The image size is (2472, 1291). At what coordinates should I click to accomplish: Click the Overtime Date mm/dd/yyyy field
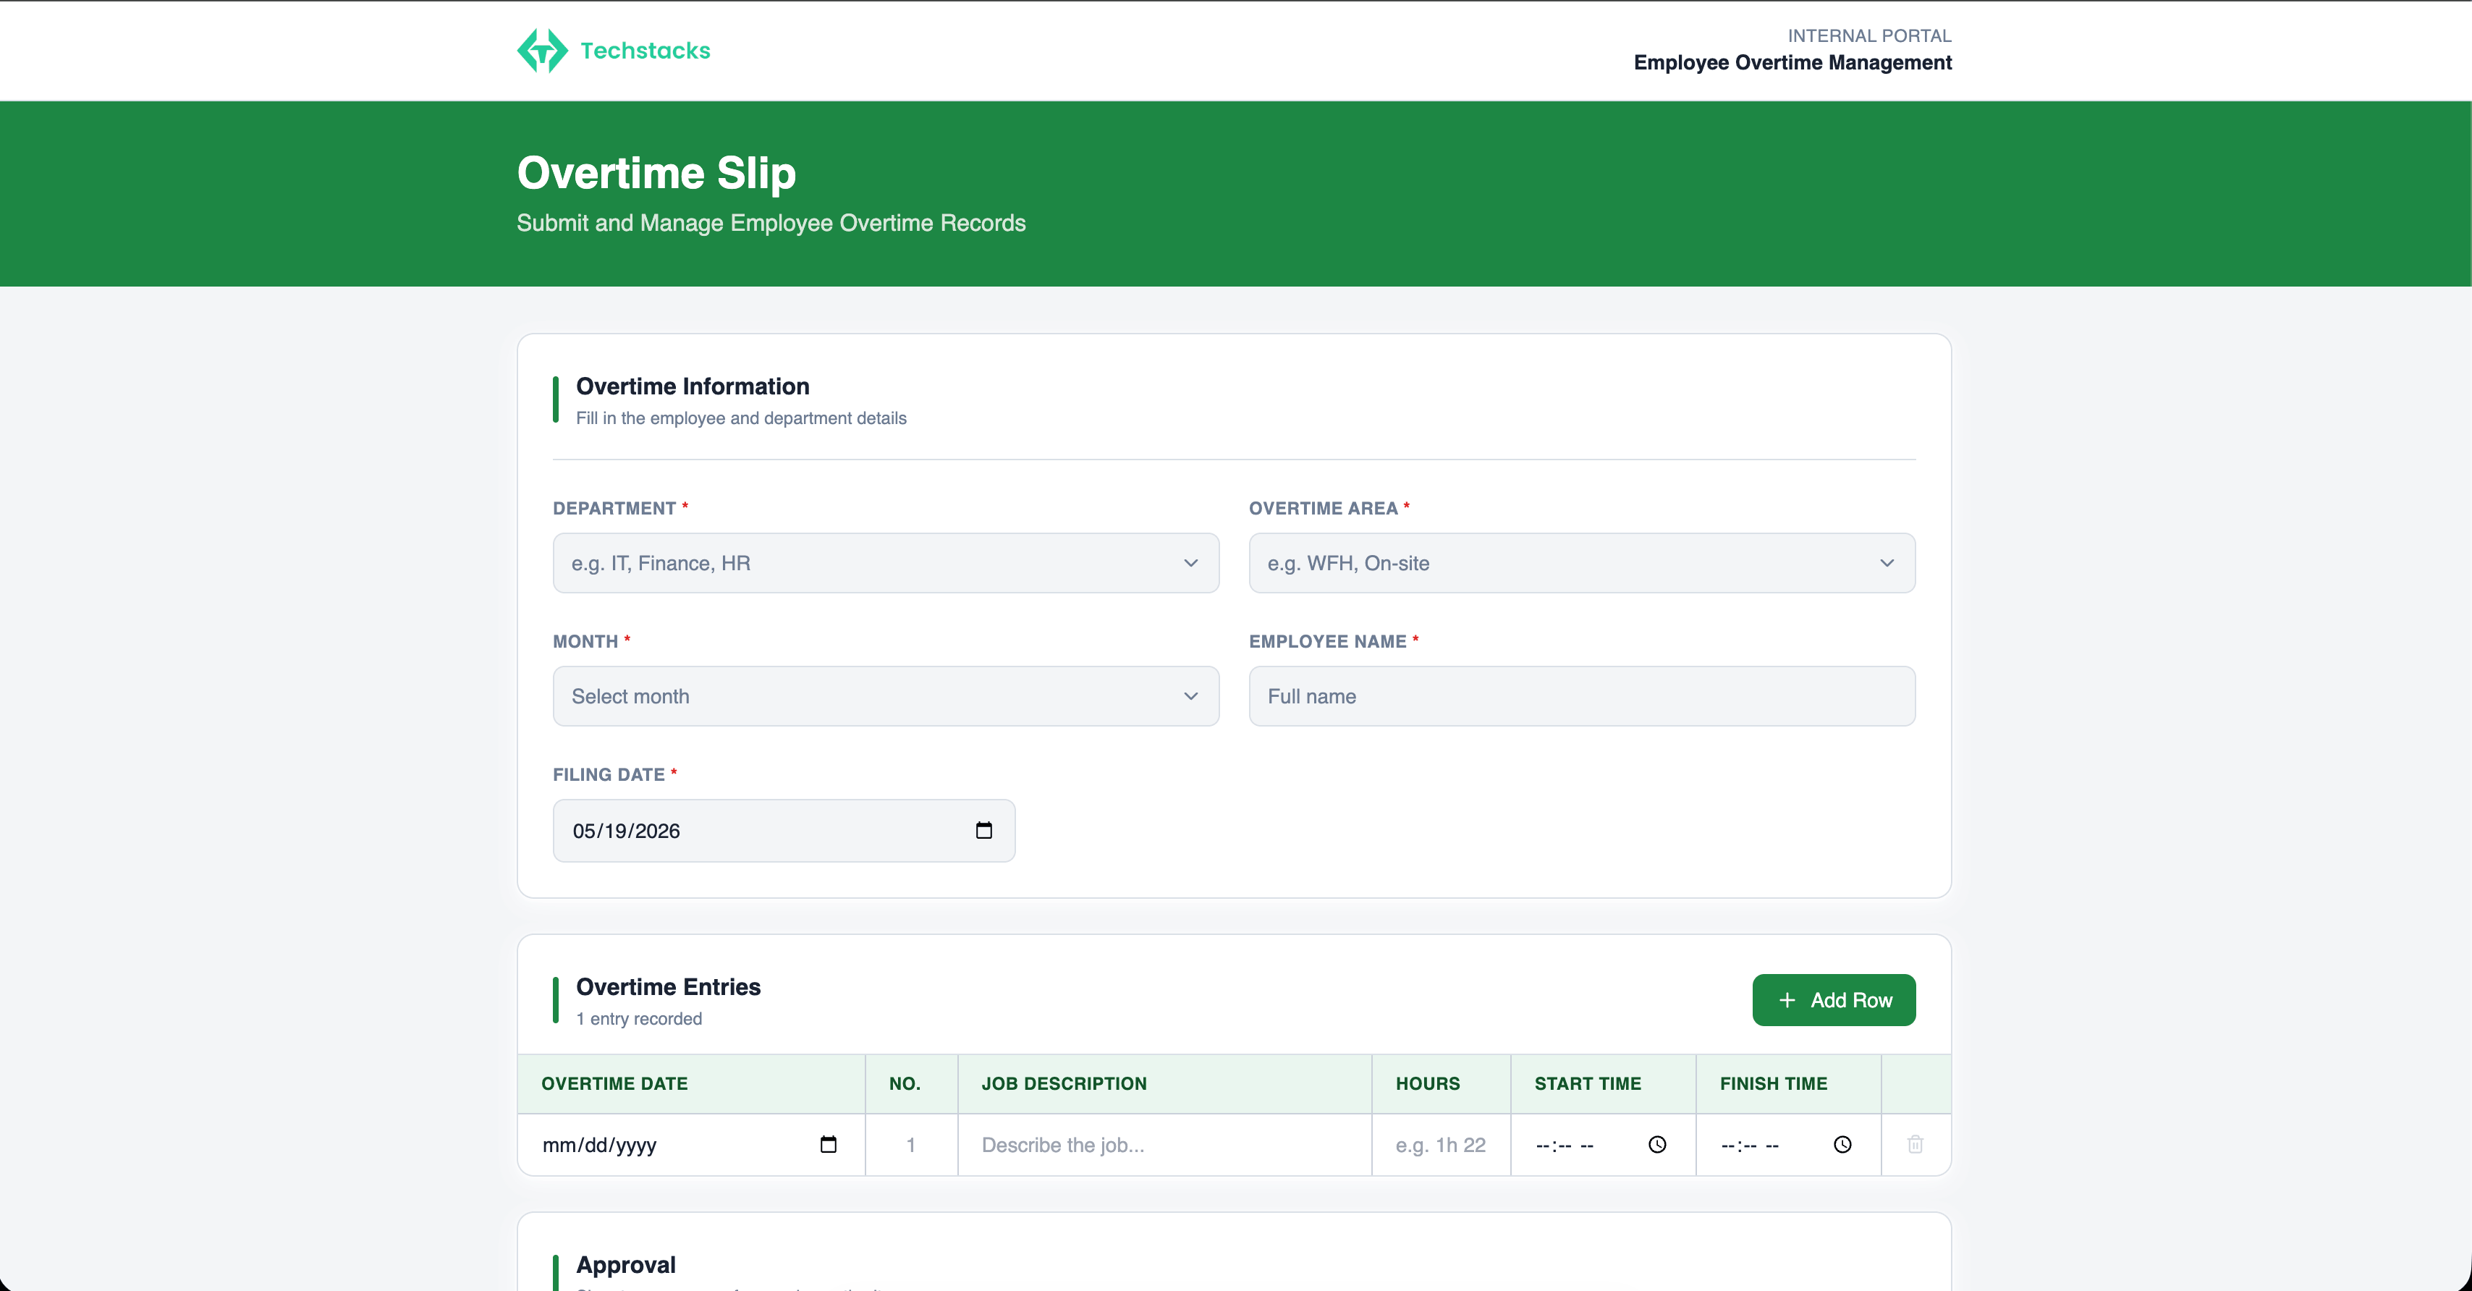click(x=691, y=1144)
